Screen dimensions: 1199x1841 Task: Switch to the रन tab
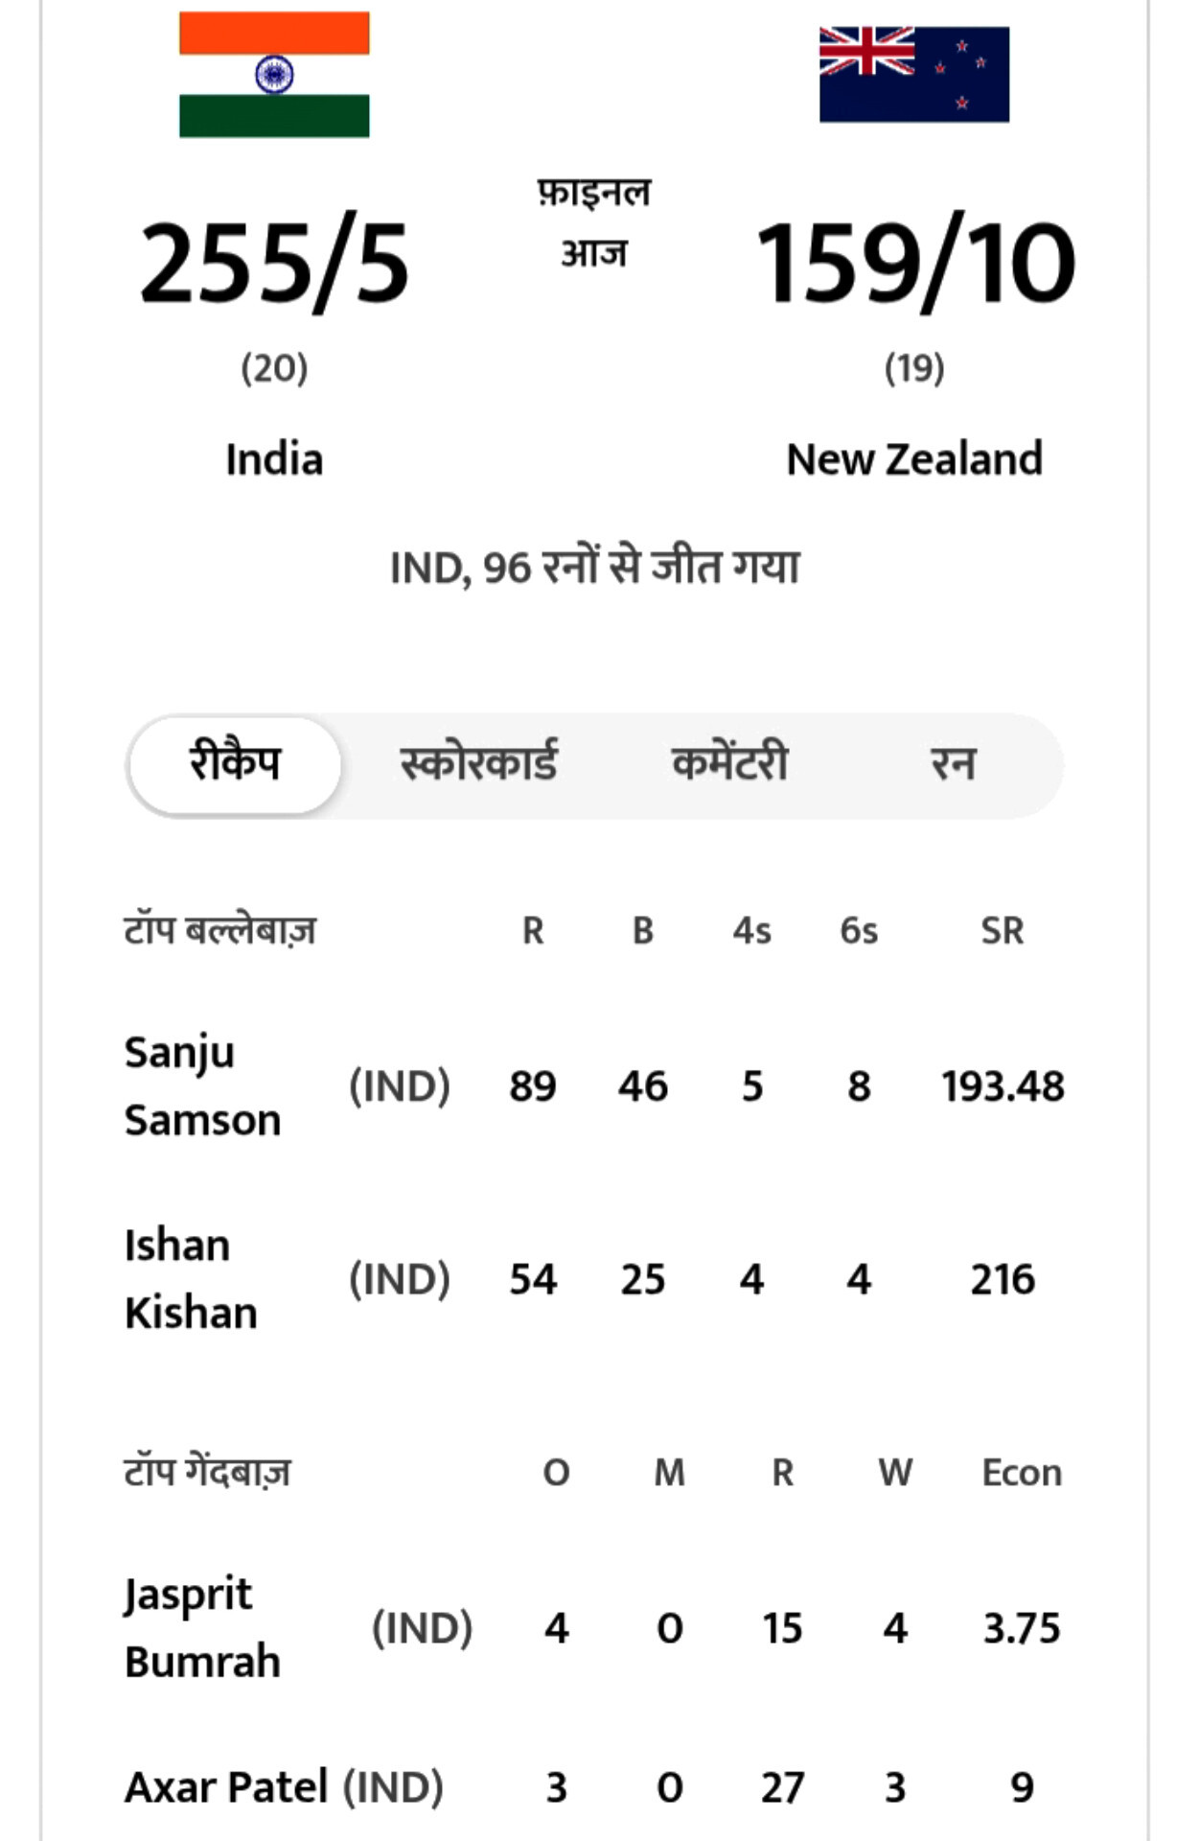pos(953,764)
